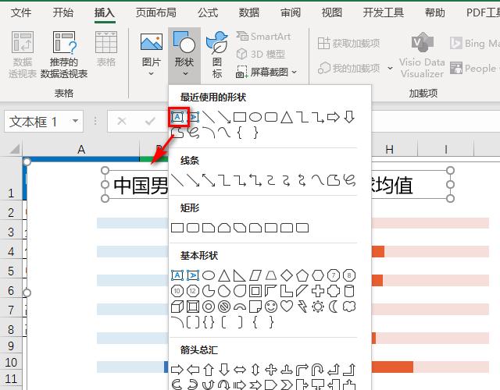Open the 审阅 tab
The height and width of the screenshot is (390, 500).
click(291, 12)
